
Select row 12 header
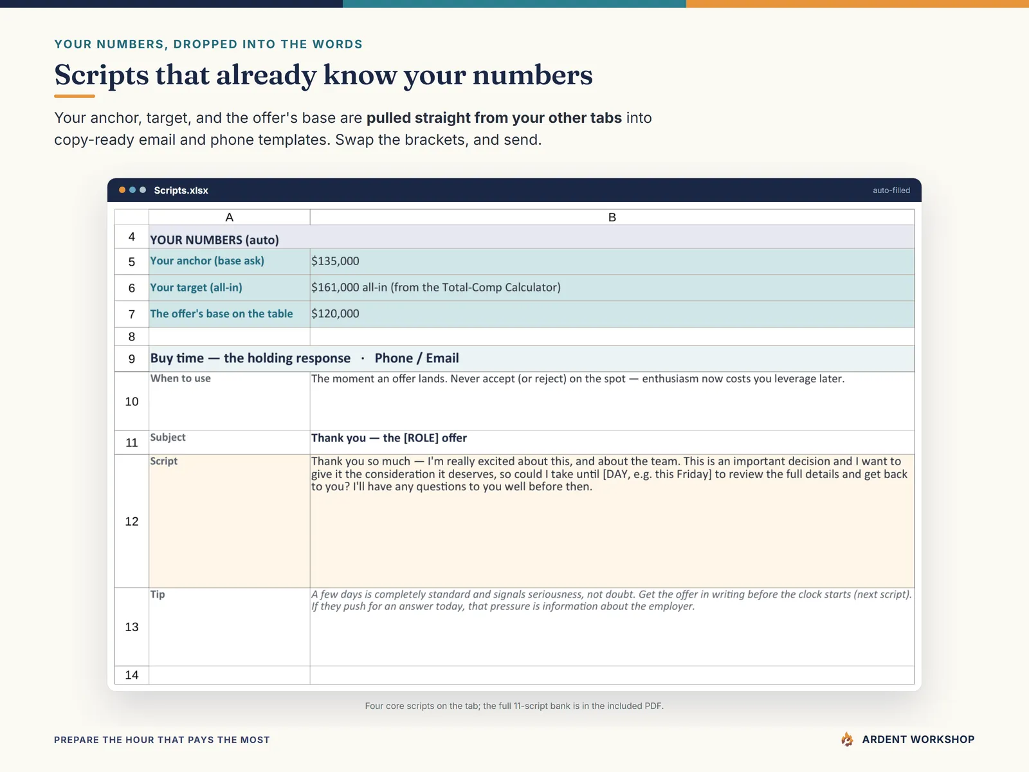(132, 521)
